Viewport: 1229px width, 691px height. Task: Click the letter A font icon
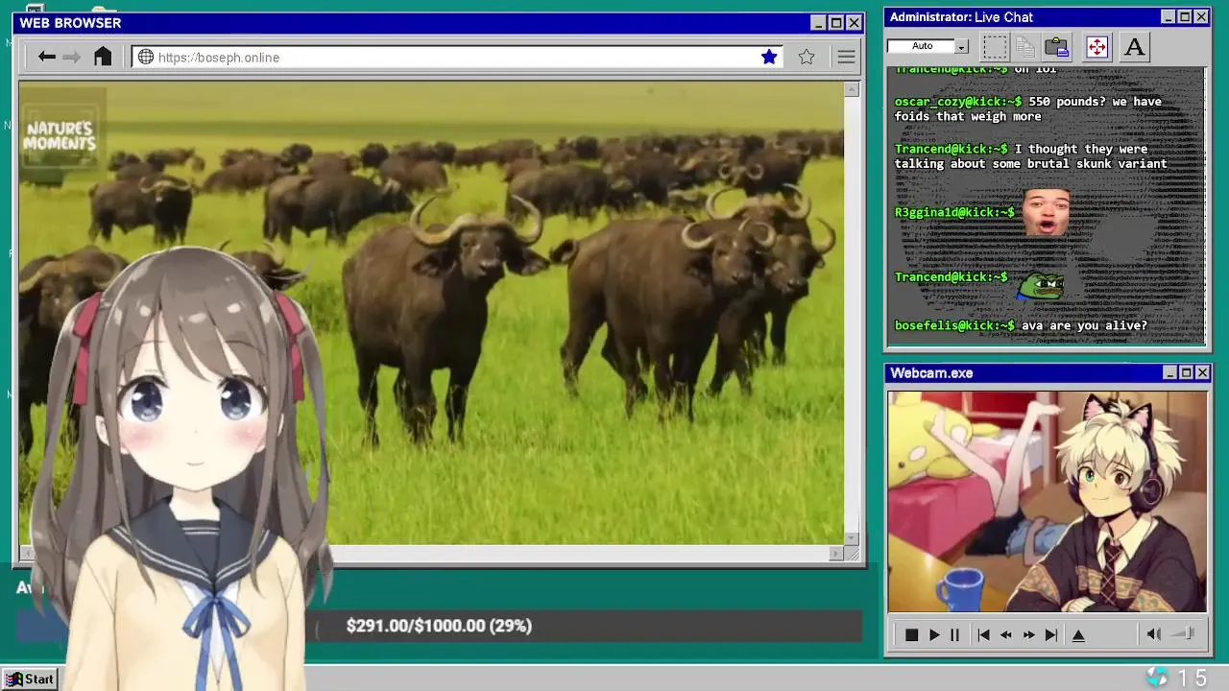(x=1135, y=46)
